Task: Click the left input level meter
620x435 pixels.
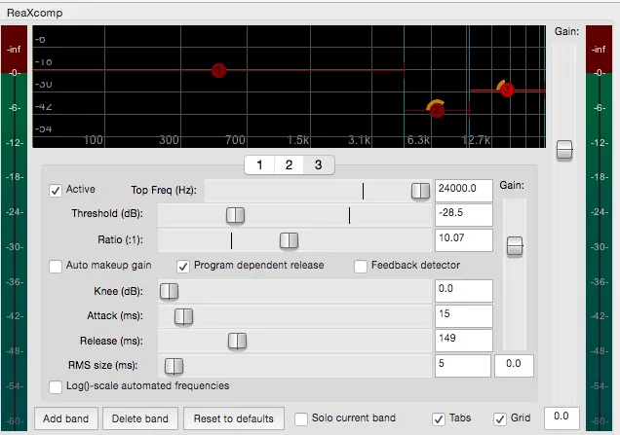Action: [x=15, y=228]
